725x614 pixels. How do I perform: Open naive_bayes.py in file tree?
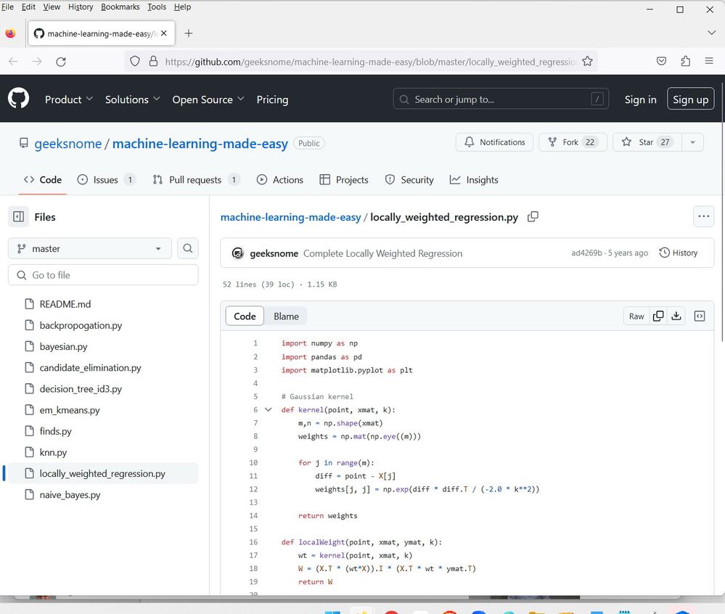(x=102, y=495)
